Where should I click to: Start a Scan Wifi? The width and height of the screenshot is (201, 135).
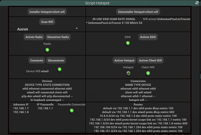point(47,22)
